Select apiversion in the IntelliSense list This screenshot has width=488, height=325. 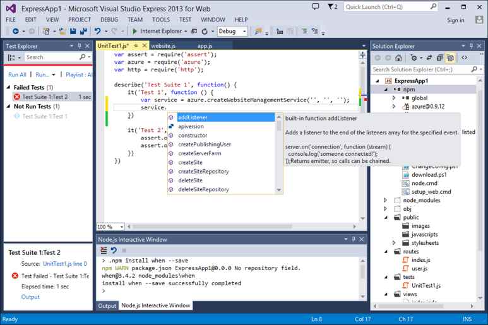pos(191,126)
